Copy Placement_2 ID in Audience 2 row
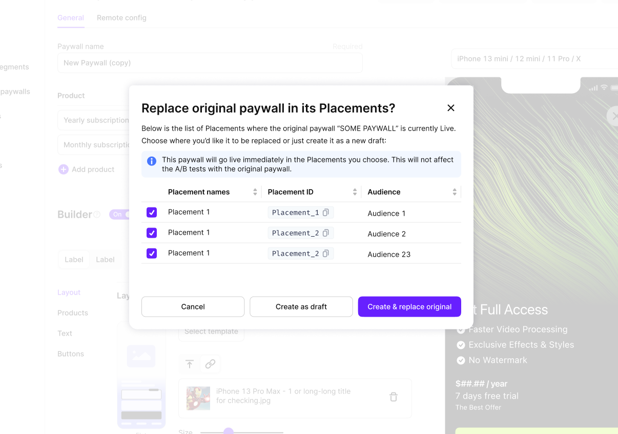This screenshot has width=618, height=434. (325, 233)
